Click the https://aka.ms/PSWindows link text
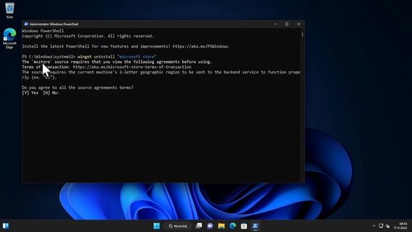 click(200, 46)
